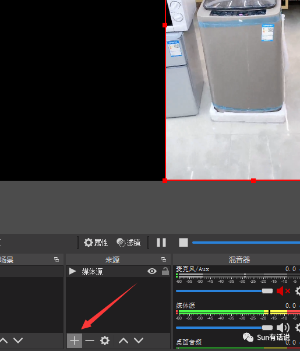
Task: Pause the media playback
Action: tap(161, 243)
